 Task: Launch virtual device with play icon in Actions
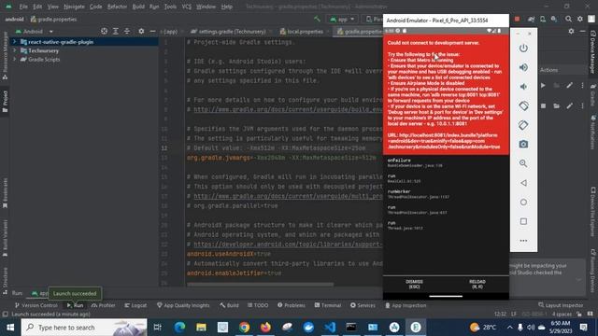click(x=543, y=86)
